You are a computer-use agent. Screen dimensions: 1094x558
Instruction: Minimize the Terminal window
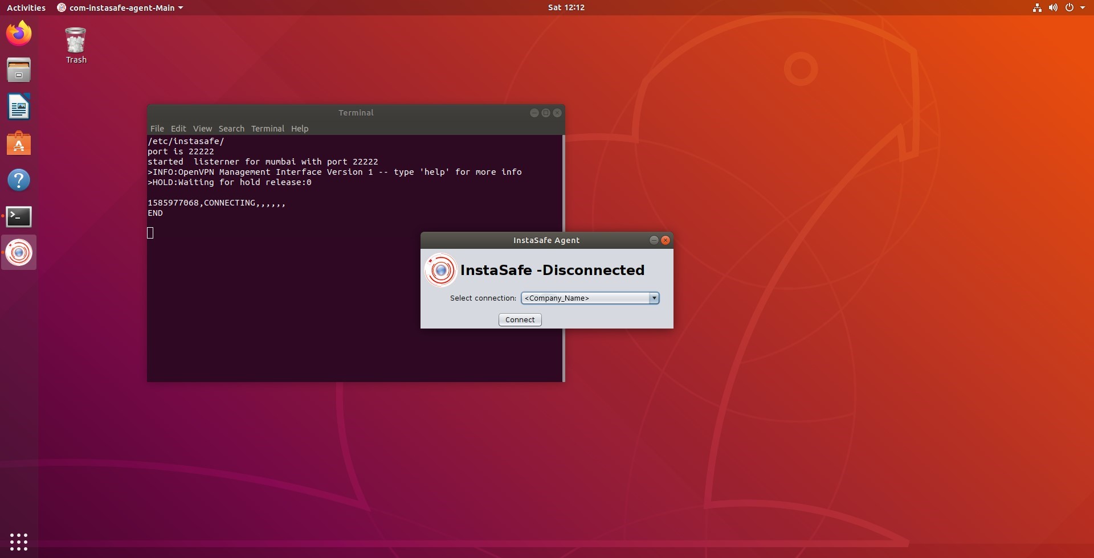point(534,113)
